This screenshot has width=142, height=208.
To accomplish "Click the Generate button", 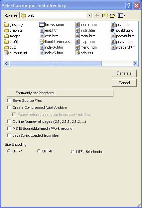I will click(124, 73).
